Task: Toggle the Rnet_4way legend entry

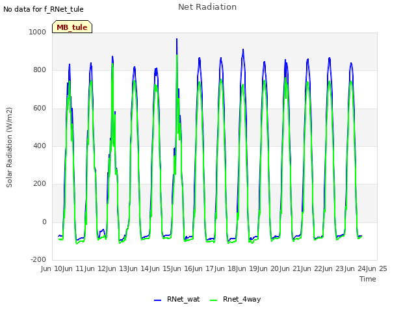Action: (235, 299)
